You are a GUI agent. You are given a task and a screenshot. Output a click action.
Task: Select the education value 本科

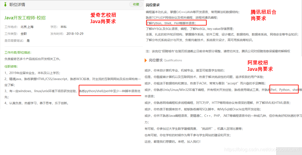pyautogui.click(x=63, y=27)
